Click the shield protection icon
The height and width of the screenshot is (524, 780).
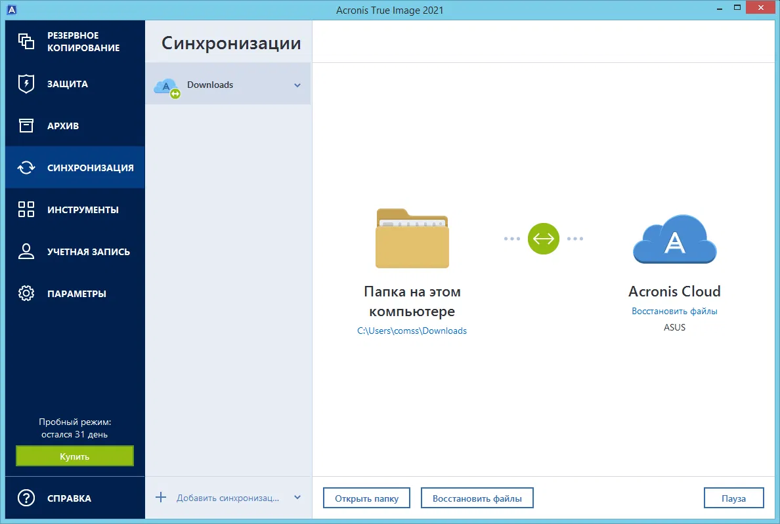[26, 84]
